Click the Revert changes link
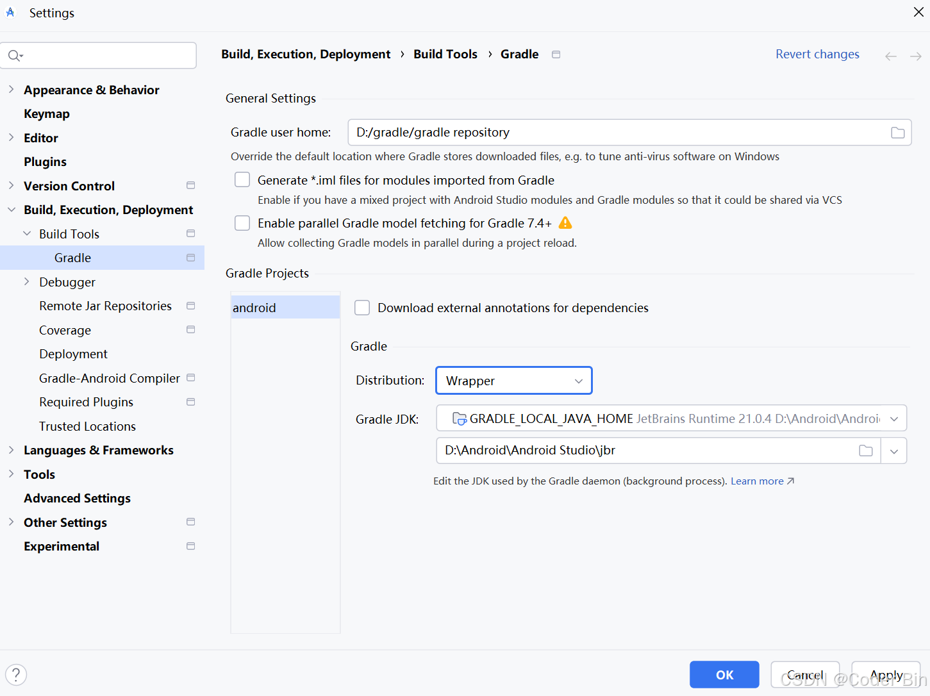Viewport: 930px width, 696px height. [x=817, y=54]
